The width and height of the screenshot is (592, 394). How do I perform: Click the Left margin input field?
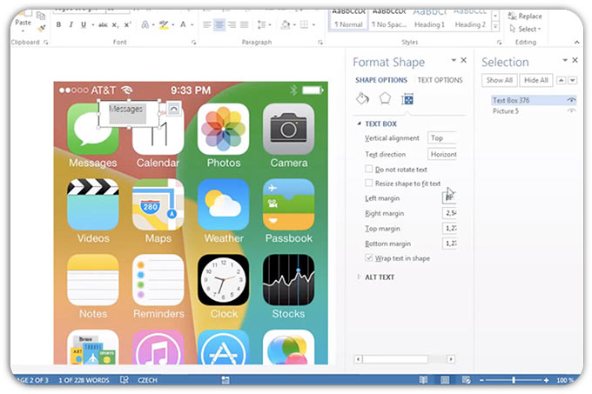click(449, 198)
